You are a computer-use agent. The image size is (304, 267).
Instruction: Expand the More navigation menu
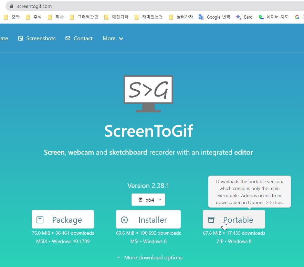[113, 38]
